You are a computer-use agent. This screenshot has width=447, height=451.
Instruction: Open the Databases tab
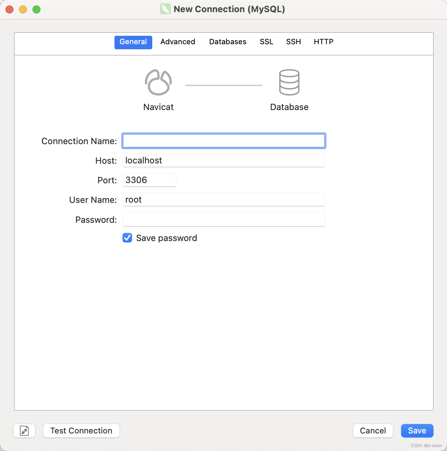228,42
